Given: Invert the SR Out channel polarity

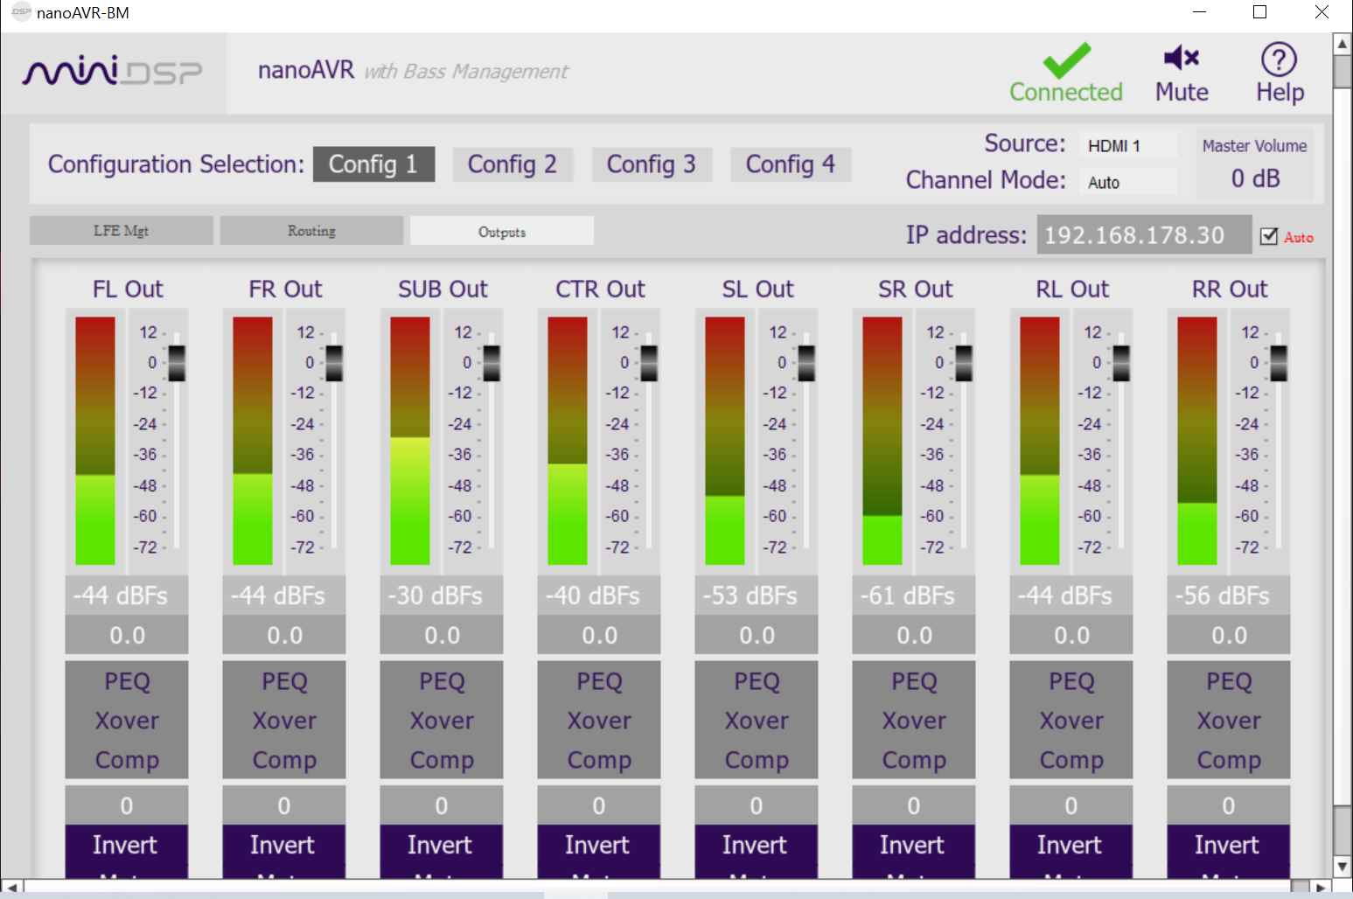Looking at the screenshot, I should [x=913, y=845].
